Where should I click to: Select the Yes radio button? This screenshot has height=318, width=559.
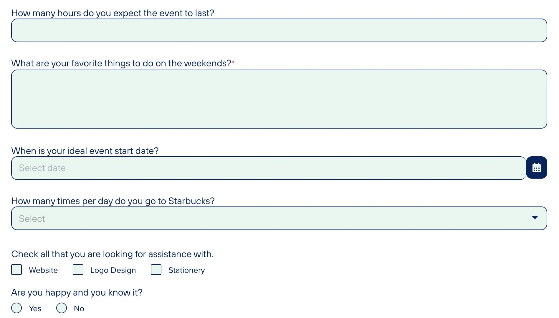click(x=16, y=308)
